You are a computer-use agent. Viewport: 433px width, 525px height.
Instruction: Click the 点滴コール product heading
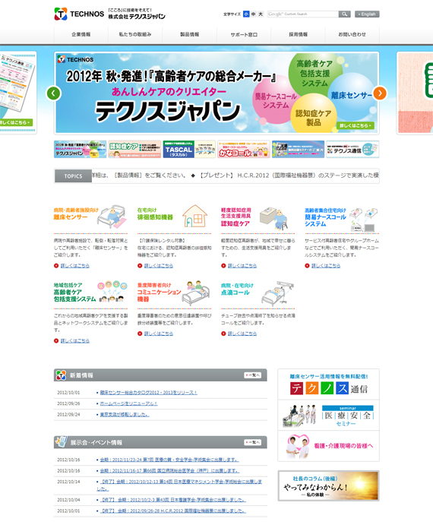pos(235,293)
